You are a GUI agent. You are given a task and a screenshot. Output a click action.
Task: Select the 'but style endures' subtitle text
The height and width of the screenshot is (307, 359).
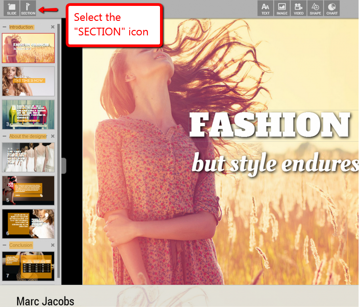tap(275, 164)
